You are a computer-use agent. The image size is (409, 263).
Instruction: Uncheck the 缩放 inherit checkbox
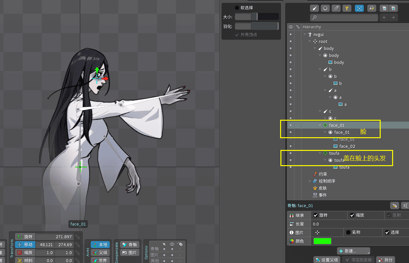(x=352, y=215)
